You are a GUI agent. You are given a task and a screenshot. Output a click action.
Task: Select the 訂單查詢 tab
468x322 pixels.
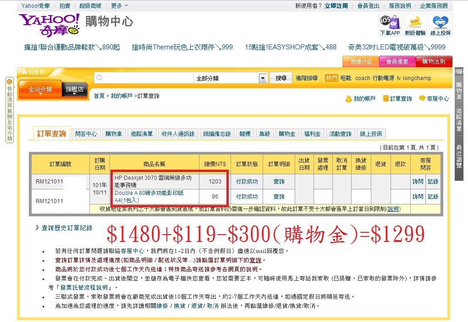(51, 134)
